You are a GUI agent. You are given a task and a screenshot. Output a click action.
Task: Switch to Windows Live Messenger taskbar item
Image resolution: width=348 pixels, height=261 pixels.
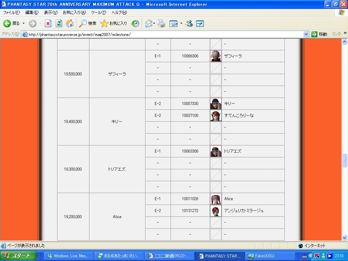coord(68,256)
